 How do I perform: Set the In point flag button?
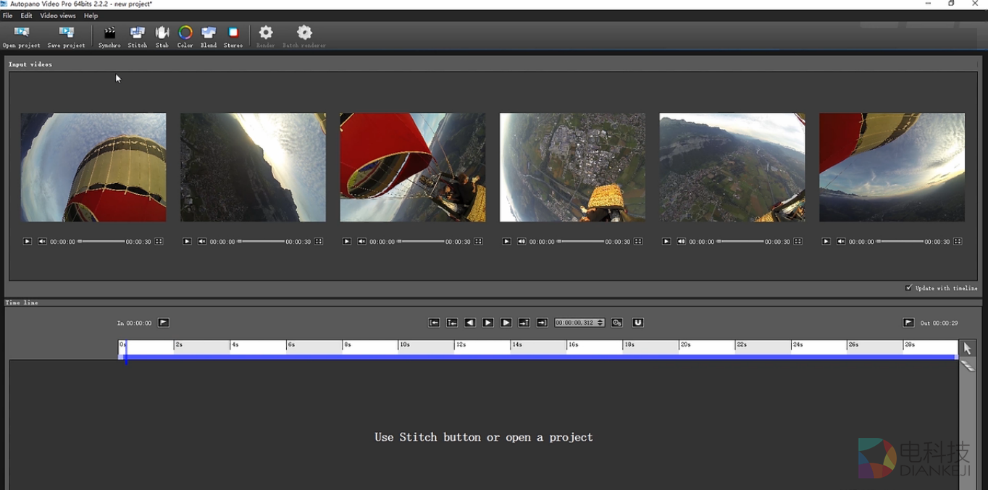tap(164, 323)
